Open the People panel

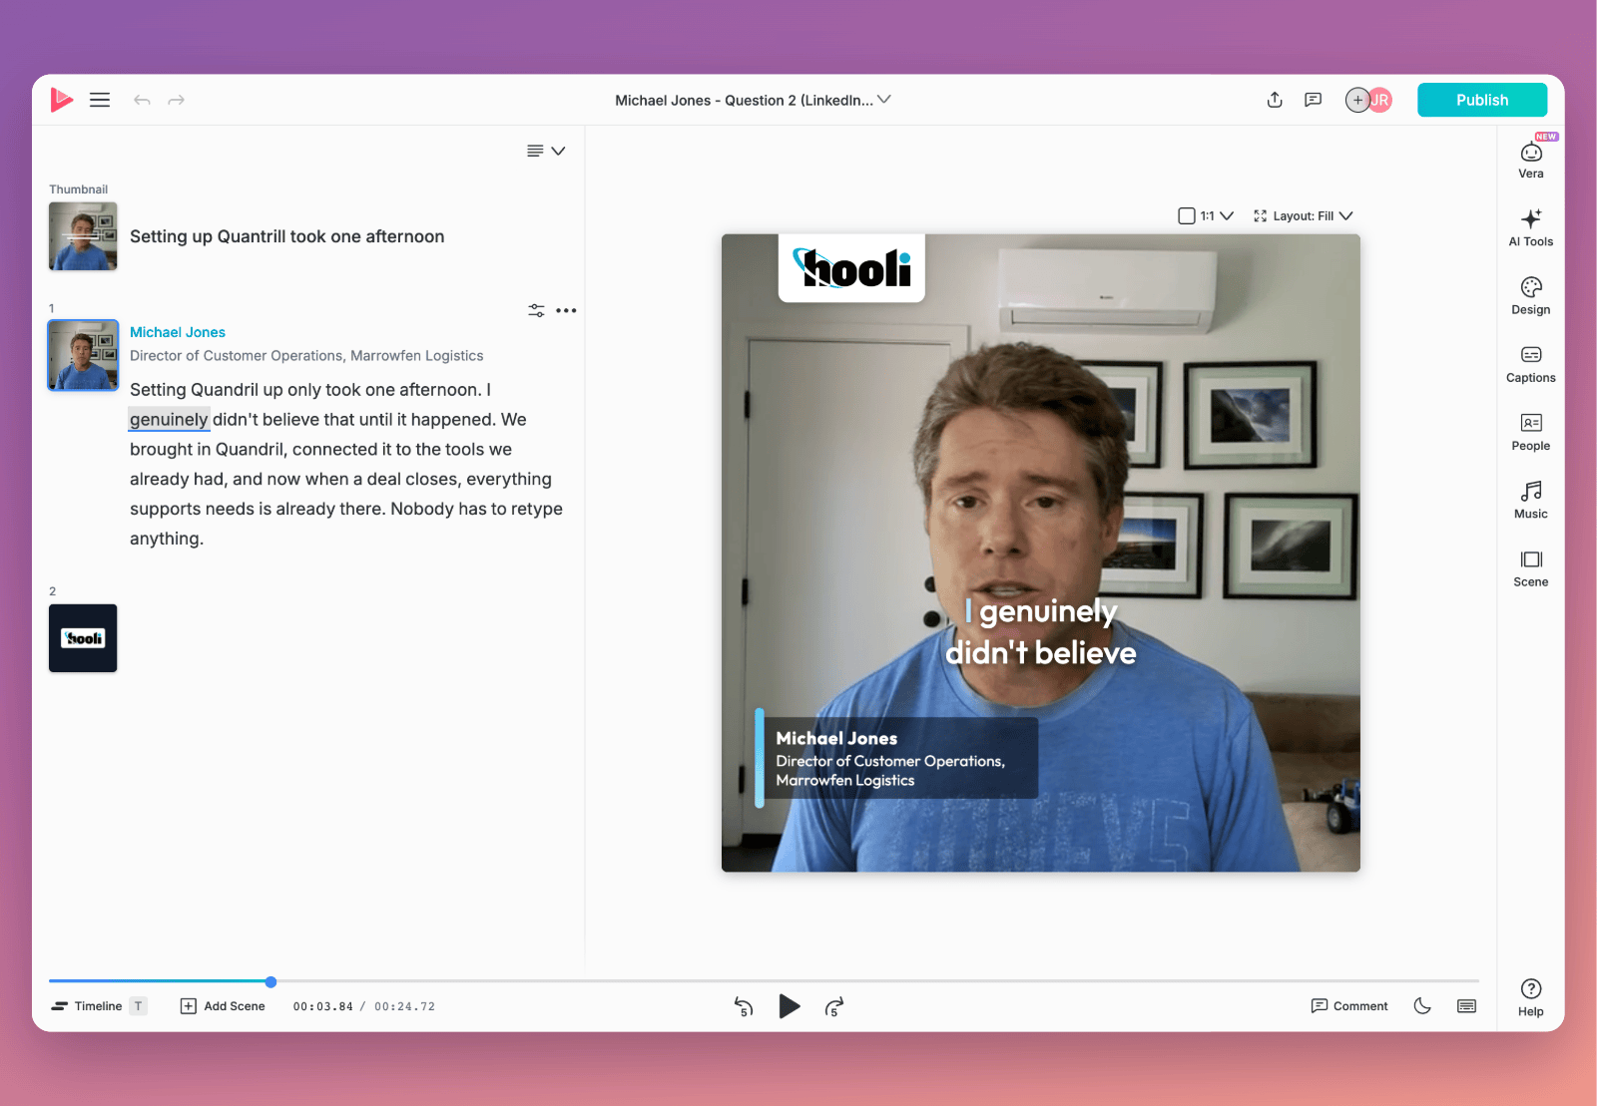[1531, 432]
